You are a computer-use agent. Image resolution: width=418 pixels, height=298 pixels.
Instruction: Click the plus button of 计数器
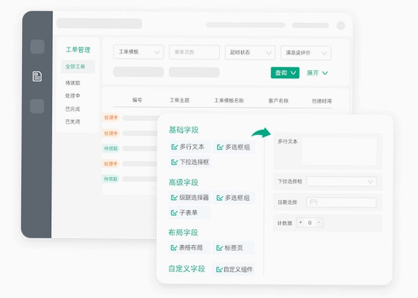point(300,222)
